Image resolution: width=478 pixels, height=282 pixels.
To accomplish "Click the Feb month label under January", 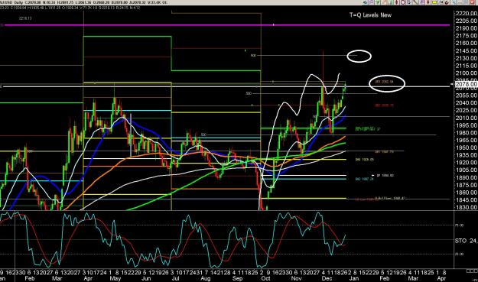I will [30, 278].
